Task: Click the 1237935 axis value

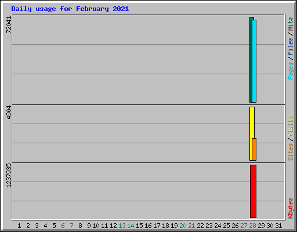Action: (x=9, y=176)
